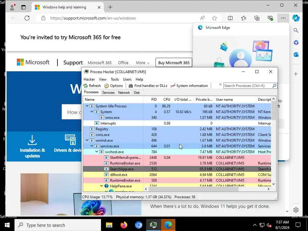Select the Registry process icon
Screen dimensions: 308x231
pos(92,129)
